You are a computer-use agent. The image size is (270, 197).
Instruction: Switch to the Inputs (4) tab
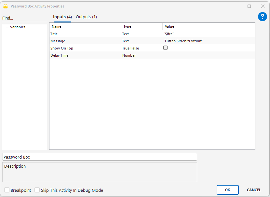coord(62,17)
